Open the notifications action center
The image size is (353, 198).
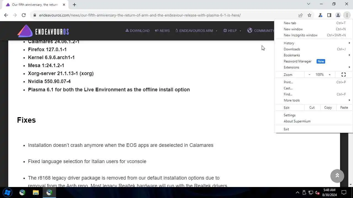tap(344, 193)
